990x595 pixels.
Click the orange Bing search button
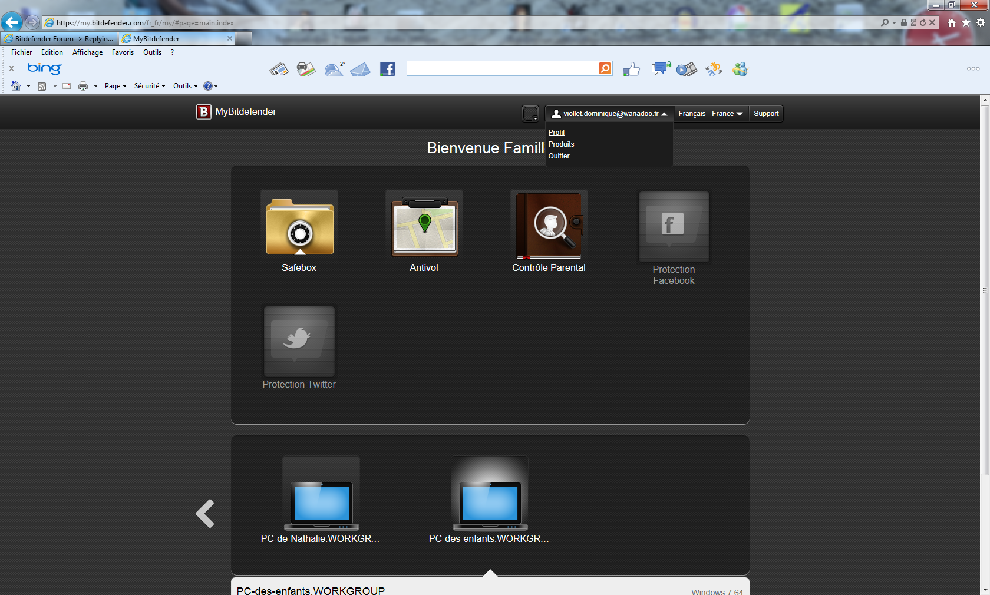tap(605, 68)
